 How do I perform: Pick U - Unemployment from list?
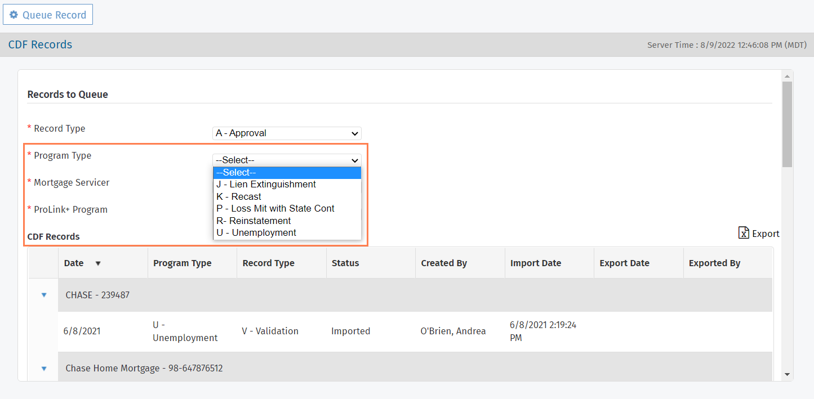256,233
